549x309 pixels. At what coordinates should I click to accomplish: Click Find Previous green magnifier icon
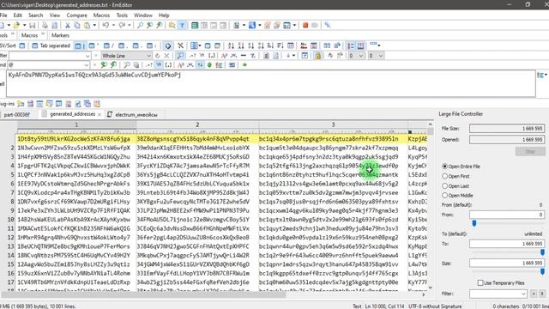113,65
